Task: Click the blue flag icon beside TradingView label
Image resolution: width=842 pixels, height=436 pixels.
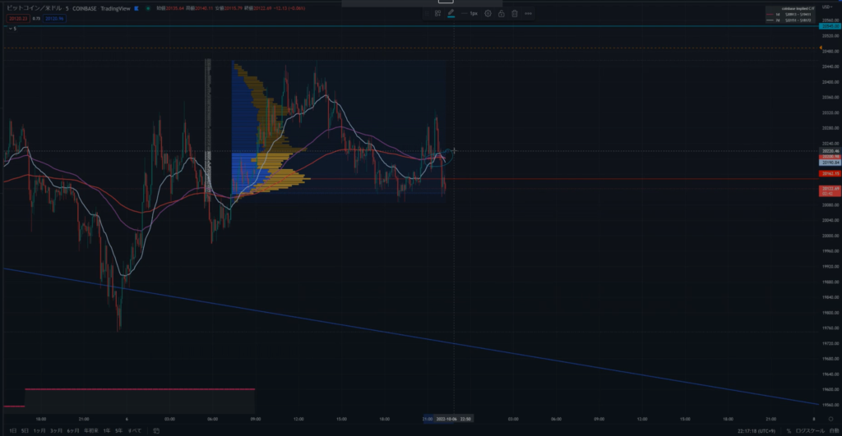Action: coord(136,8)
